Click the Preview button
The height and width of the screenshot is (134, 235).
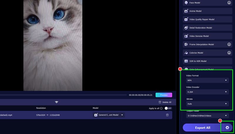click(x=164, y=95)
